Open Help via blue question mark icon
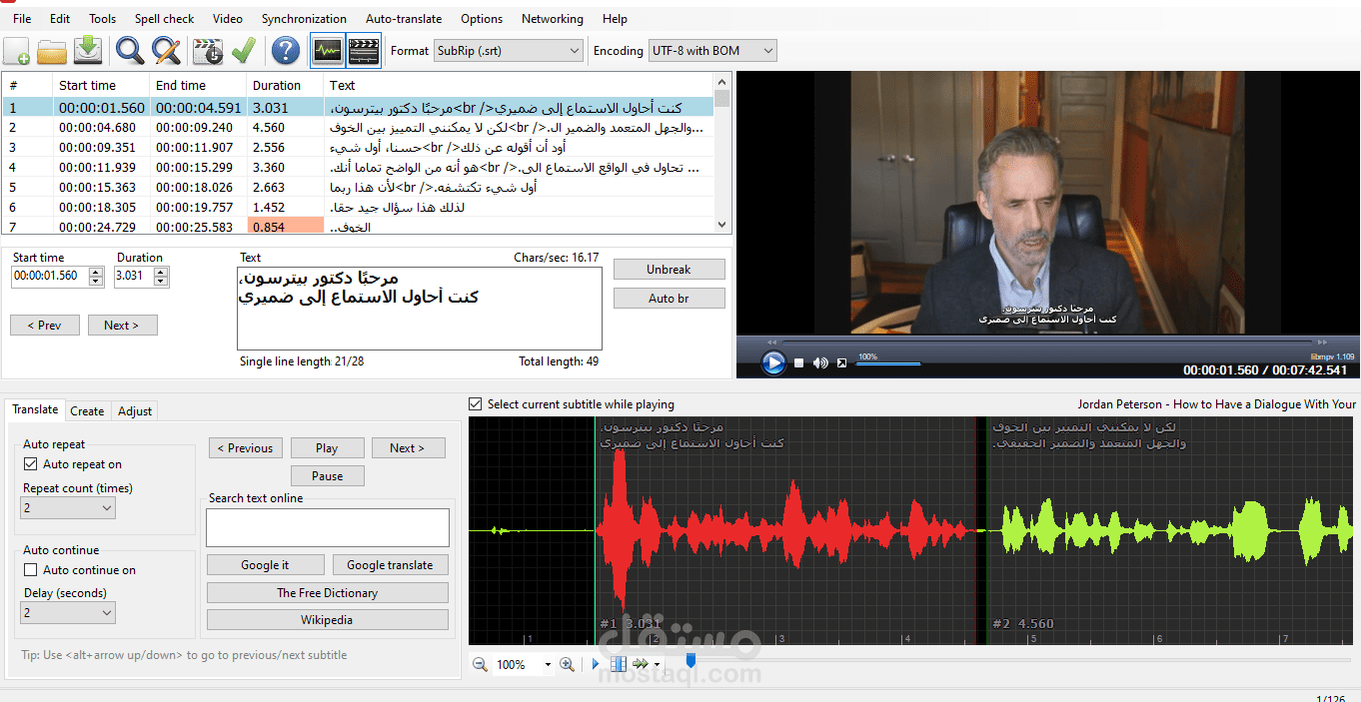Viewport: 1361px width, 702px height. point(286,50)
